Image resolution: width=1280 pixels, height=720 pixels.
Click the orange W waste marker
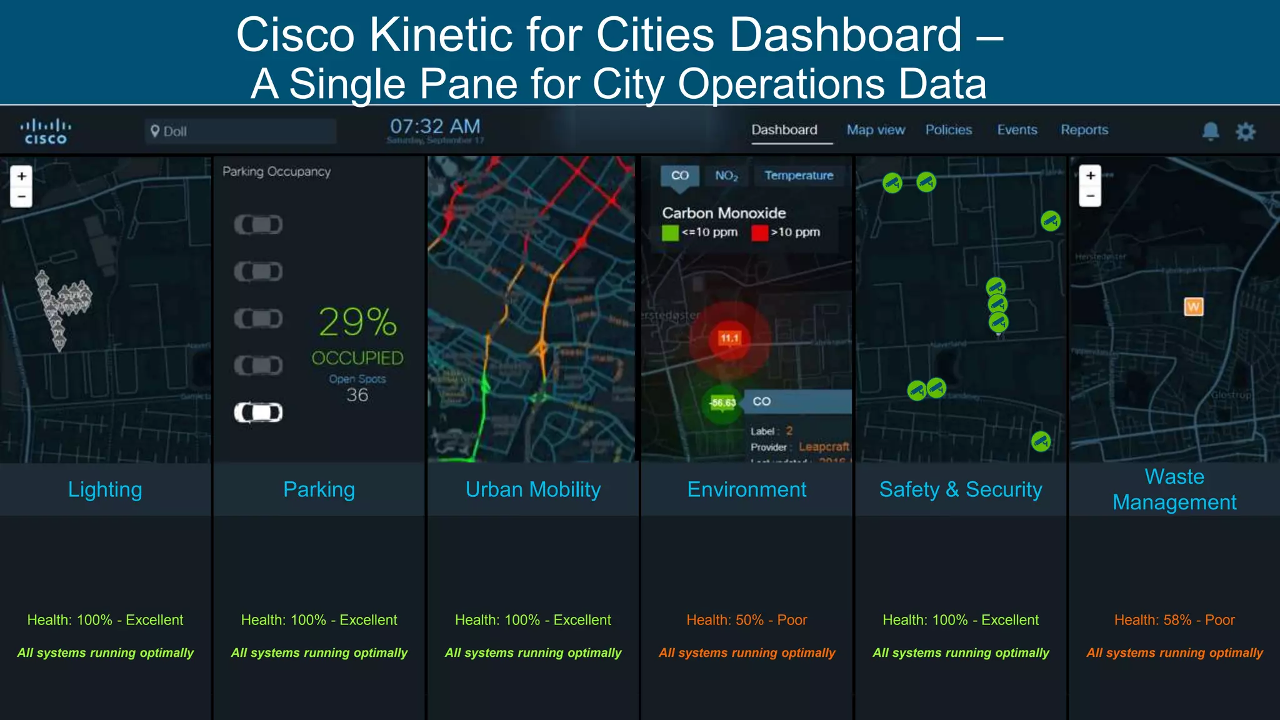(1194, 306)
